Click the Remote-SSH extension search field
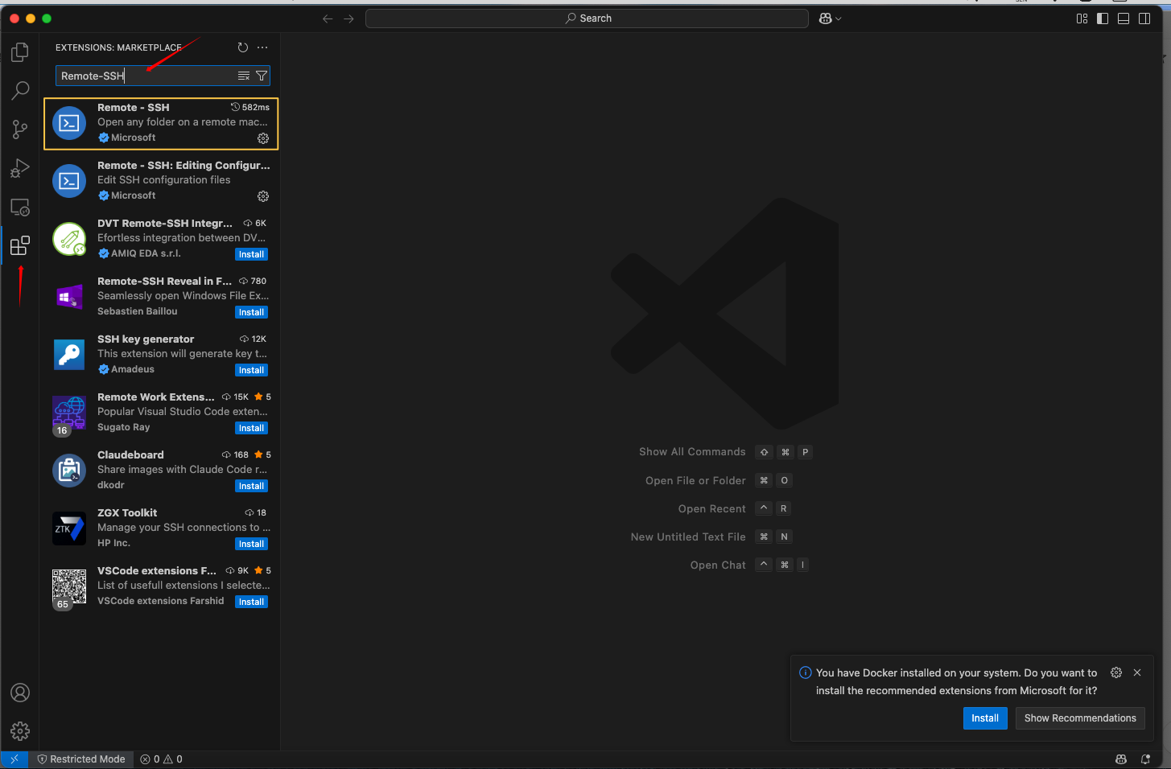Screen dimensions: 1171x769 coord(145,76)
